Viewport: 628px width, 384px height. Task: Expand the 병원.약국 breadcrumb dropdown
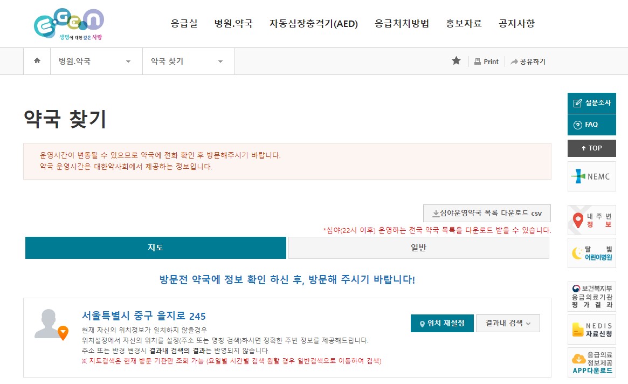click(x=96, y=61)
